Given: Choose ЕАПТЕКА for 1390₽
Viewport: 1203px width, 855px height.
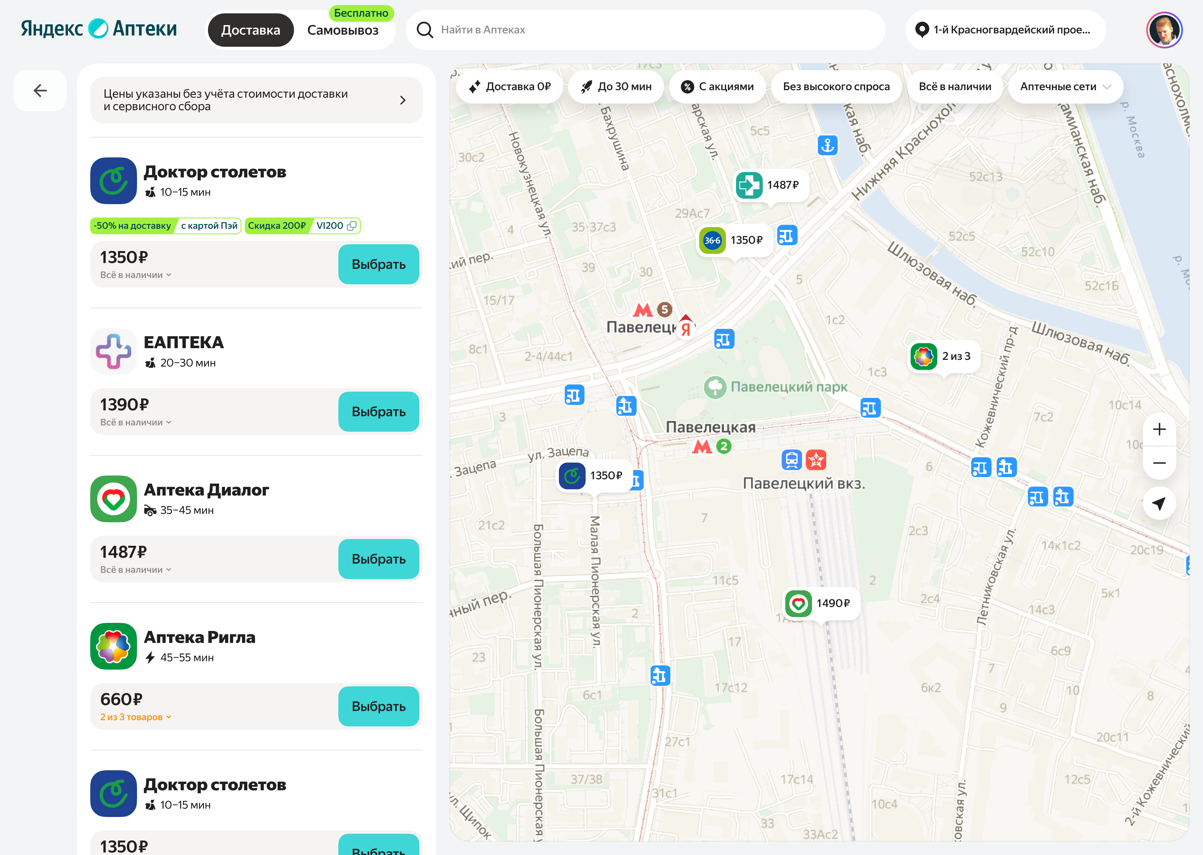Looking at the screenshot, I should [x=379, y=412].
